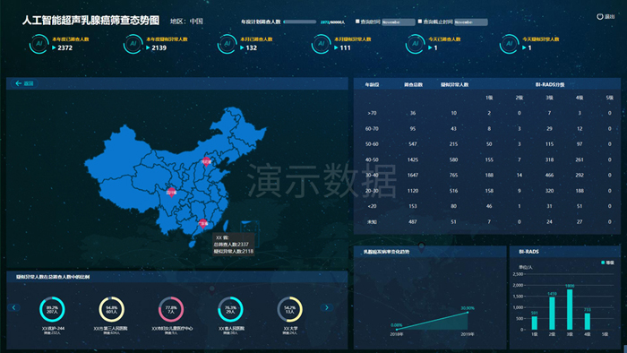This screenshot has width=627, height=353.
Task: Select the 30-40 age row in table
Action: (487, 175)
